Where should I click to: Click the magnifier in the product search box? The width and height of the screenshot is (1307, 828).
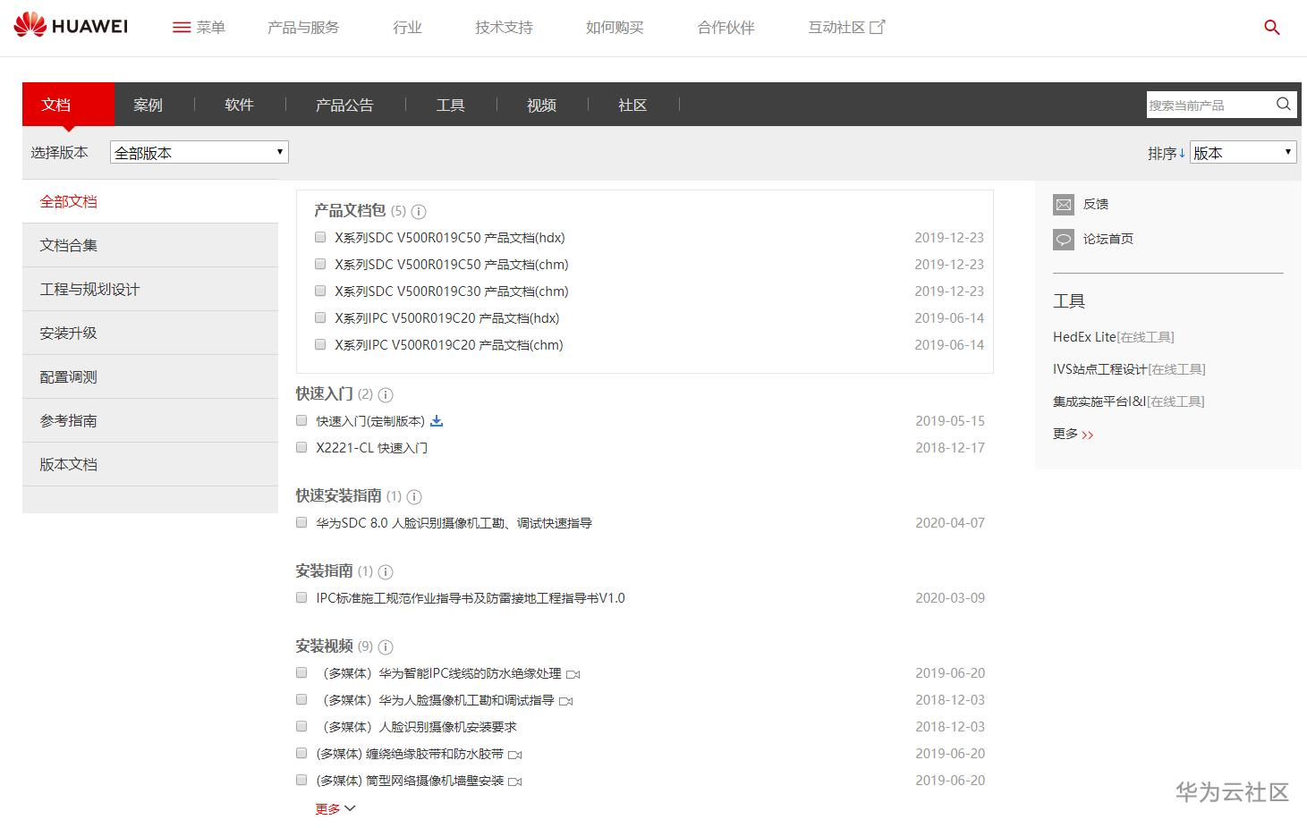(x=1283, y=104)
